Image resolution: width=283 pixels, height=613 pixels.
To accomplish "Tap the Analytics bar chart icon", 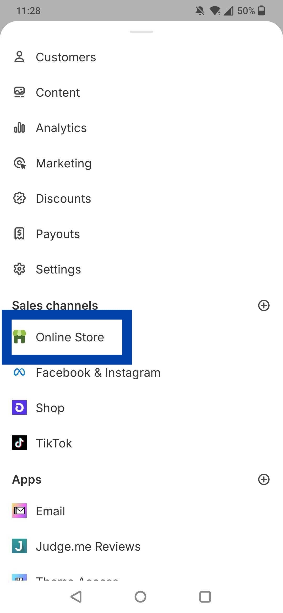I will (x=19, y=128).
